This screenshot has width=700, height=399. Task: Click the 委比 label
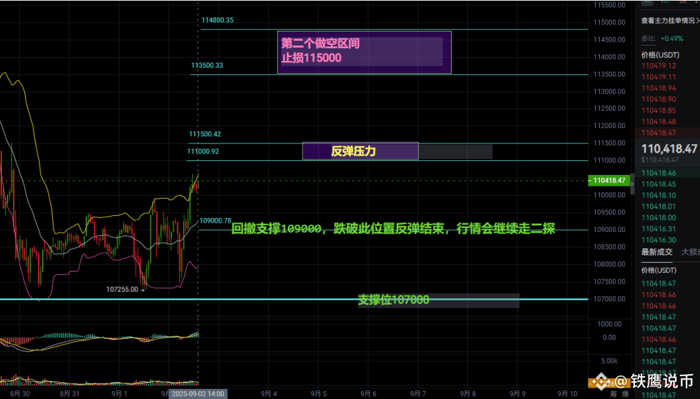[x=649, y=38]
